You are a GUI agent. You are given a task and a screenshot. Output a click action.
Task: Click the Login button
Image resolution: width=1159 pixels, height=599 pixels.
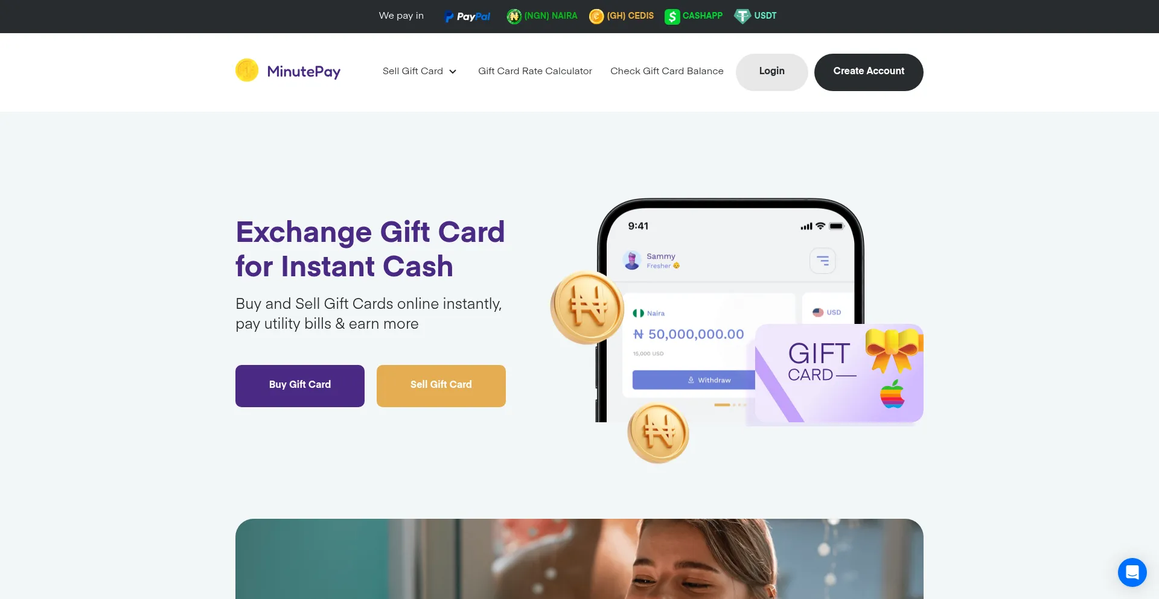(x=771, y=72)
